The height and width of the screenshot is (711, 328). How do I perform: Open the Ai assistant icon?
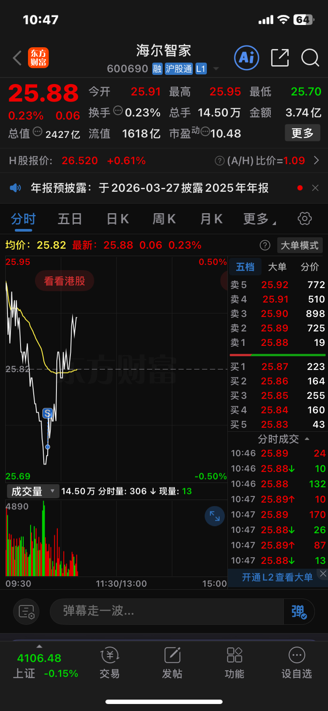pos(247,57)
